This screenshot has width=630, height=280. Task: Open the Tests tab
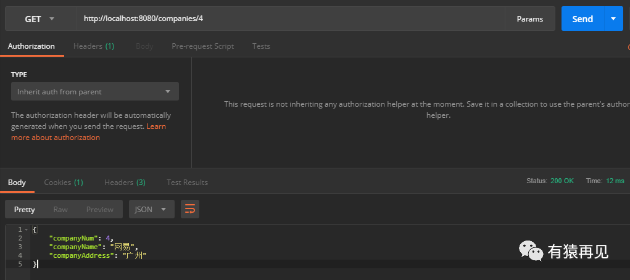tap(261, 46)
